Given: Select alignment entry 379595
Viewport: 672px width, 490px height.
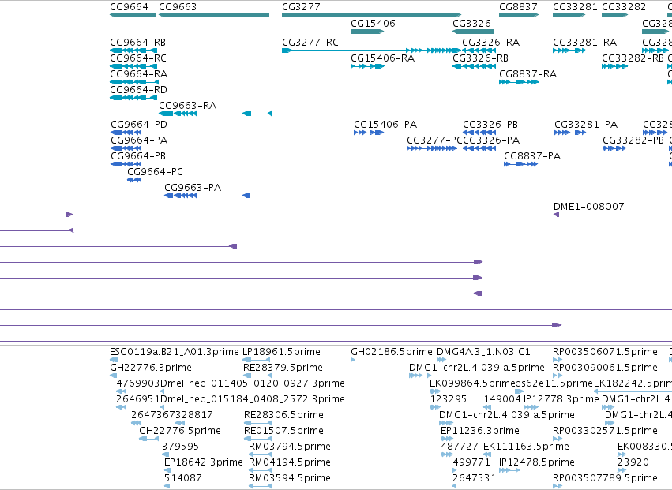Looking at the screenshot, I should [180, 447].
